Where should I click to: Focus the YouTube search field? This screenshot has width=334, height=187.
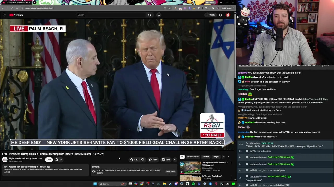point(111,15)
